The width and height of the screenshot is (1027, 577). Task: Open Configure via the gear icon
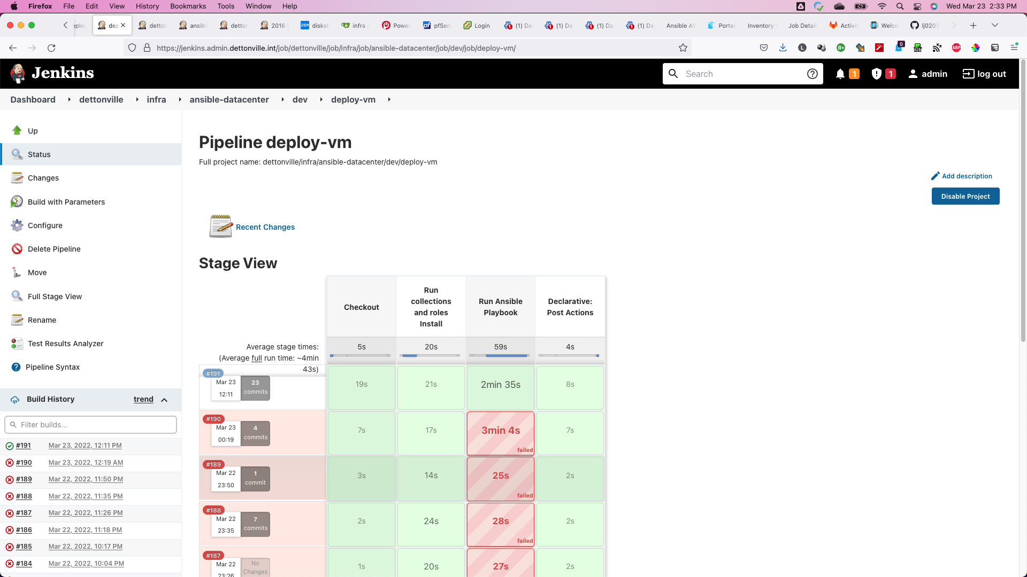[17, 225]
